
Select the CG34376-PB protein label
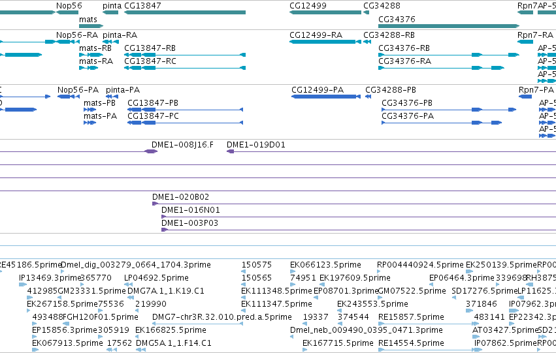pyautogui.click(x=407, y=103)
